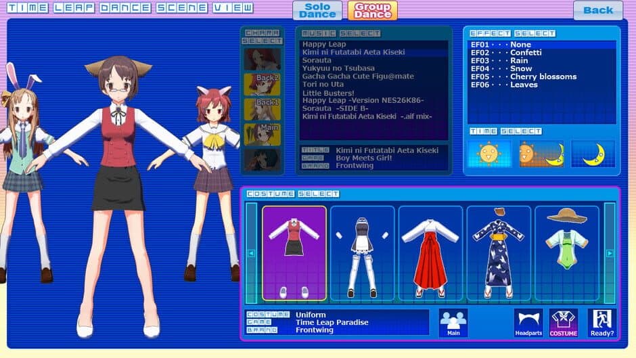
Task: Choose the Back2 character slot
Action: tap(263, 85)
